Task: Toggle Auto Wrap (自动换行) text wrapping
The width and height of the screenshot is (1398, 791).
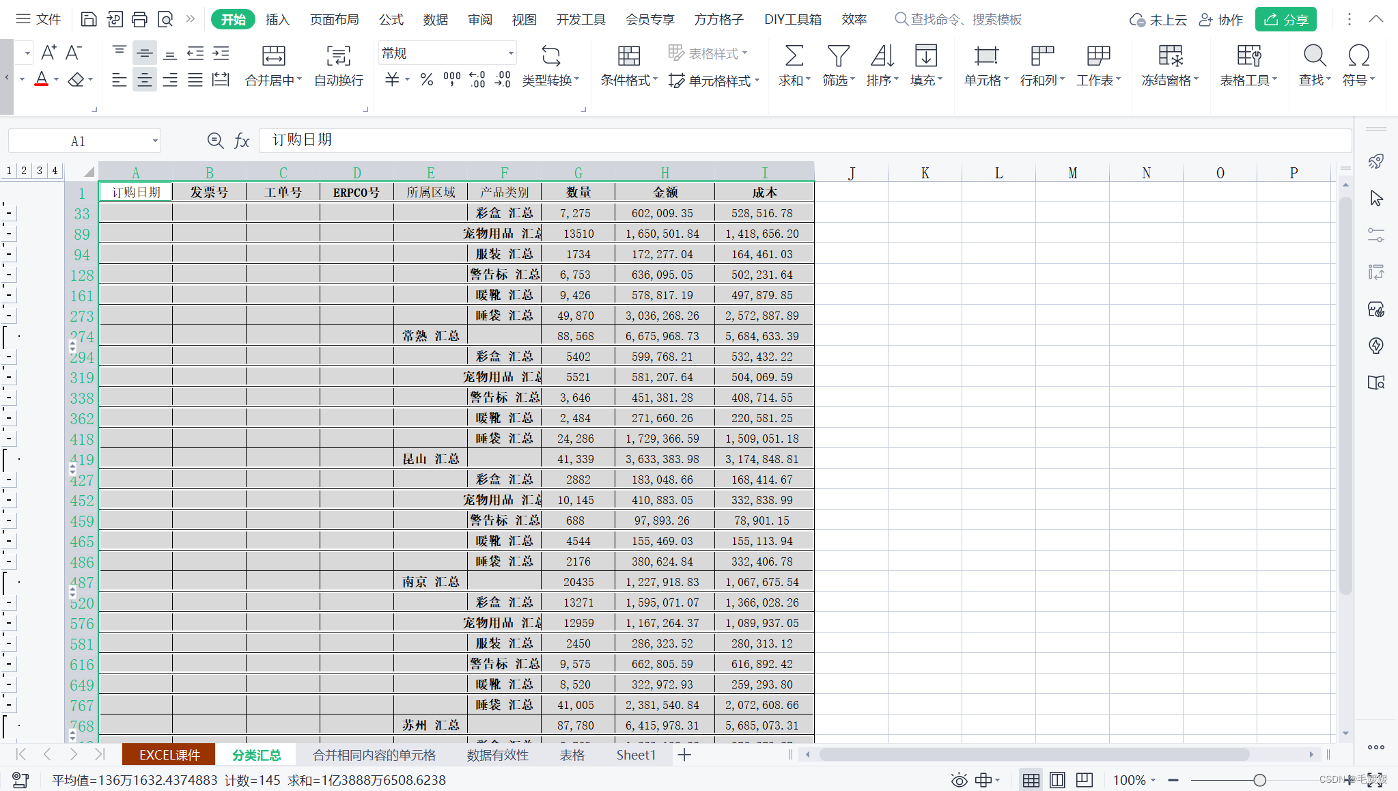Action: [338, 56]
